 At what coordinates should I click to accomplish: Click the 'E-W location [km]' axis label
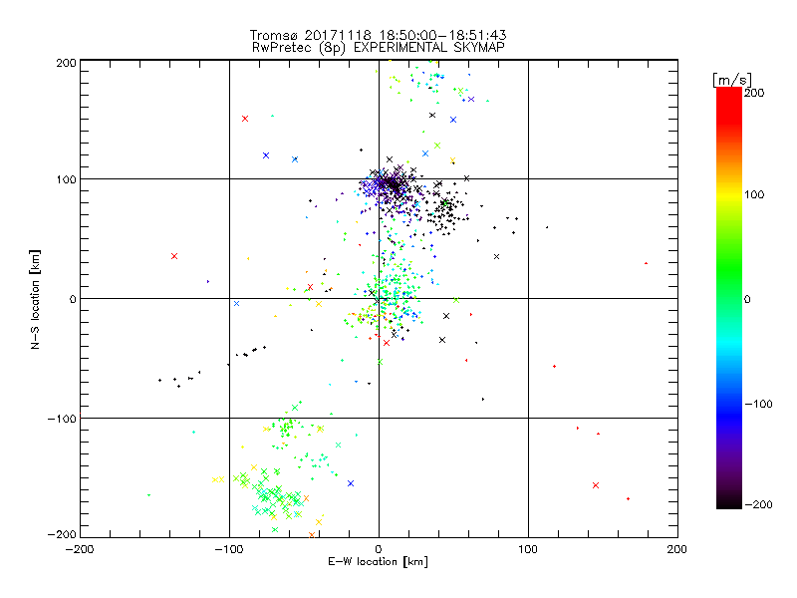pos(378,562)
